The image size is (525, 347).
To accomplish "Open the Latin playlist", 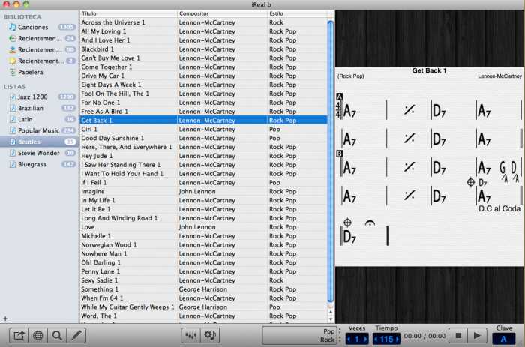I will coord(40,119).
